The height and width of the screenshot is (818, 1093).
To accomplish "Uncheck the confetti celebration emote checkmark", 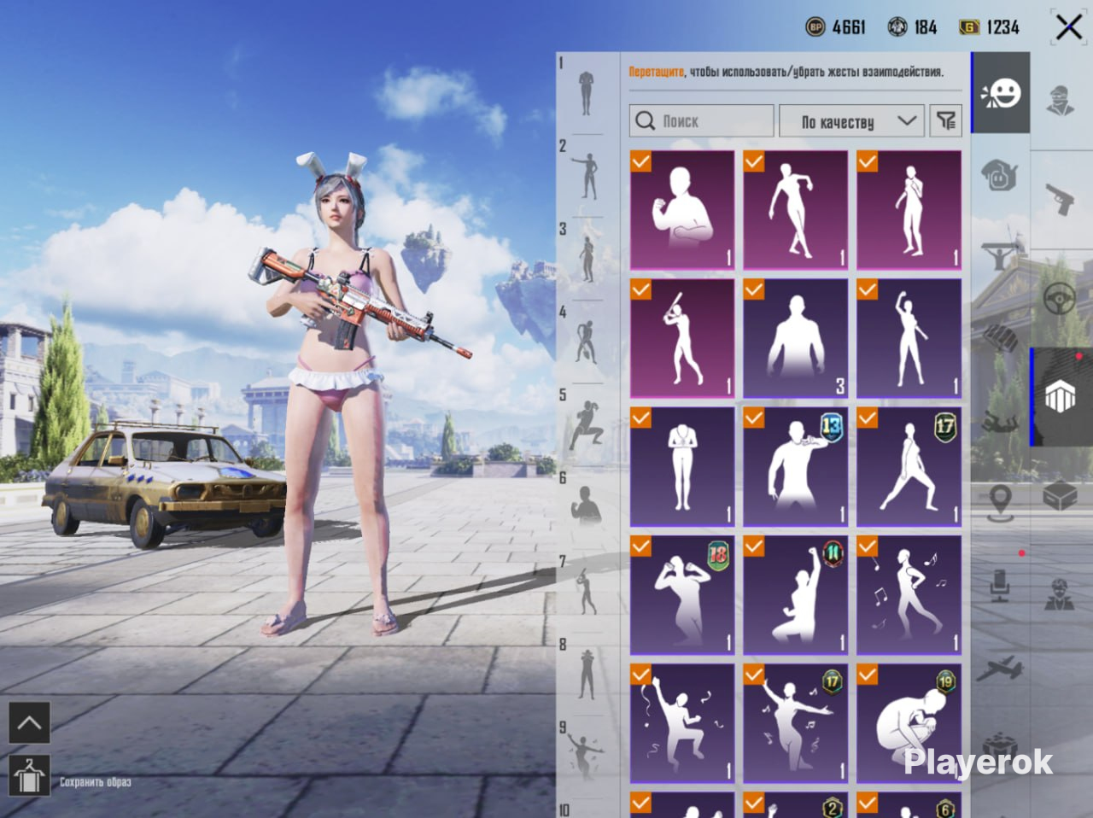I will pyautogui.click(x=640, y=674).
